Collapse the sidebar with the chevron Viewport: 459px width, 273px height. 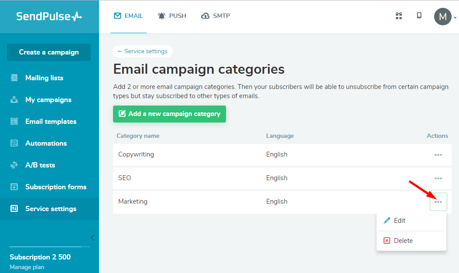click(x=92, y=237)
